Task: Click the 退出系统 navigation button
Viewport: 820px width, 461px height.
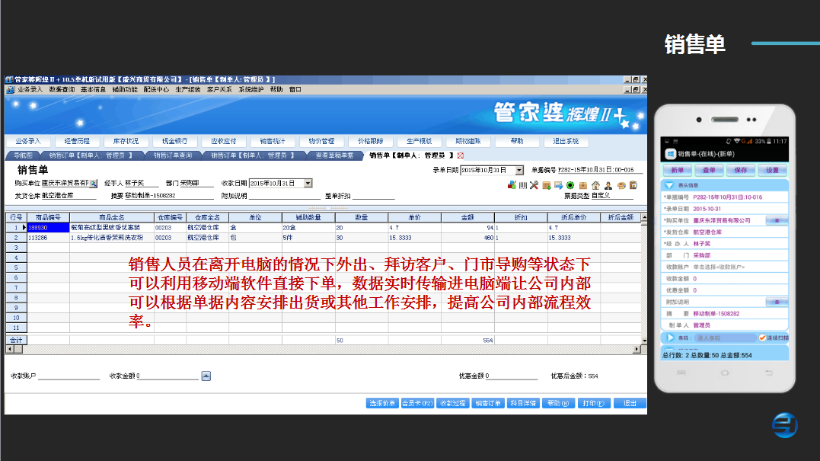Action: pyautogui.click(x=566, y=141)
